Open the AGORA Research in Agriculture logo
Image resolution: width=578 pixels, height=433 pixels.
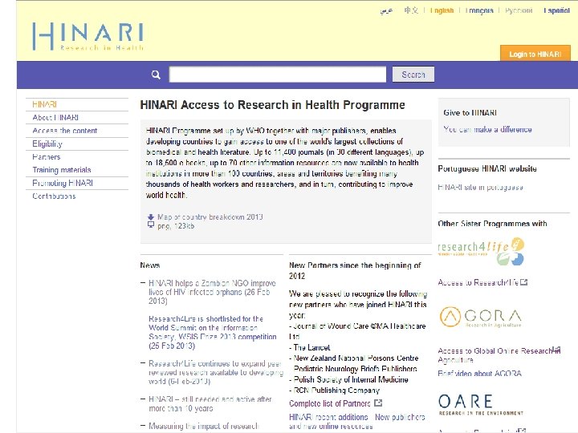480,317
